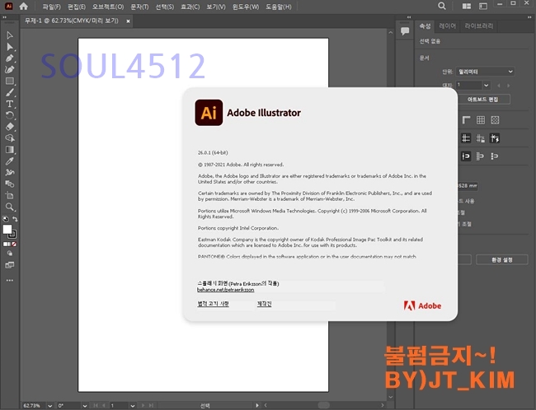
Task: Open the artboard number dropdown
Action: 486,85
